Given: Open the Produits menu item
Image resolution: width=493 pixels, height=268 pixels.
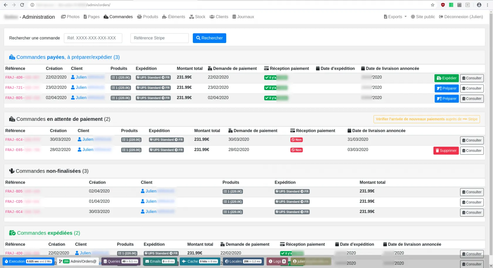Looking at the screenshot, I should click(148, 17).
